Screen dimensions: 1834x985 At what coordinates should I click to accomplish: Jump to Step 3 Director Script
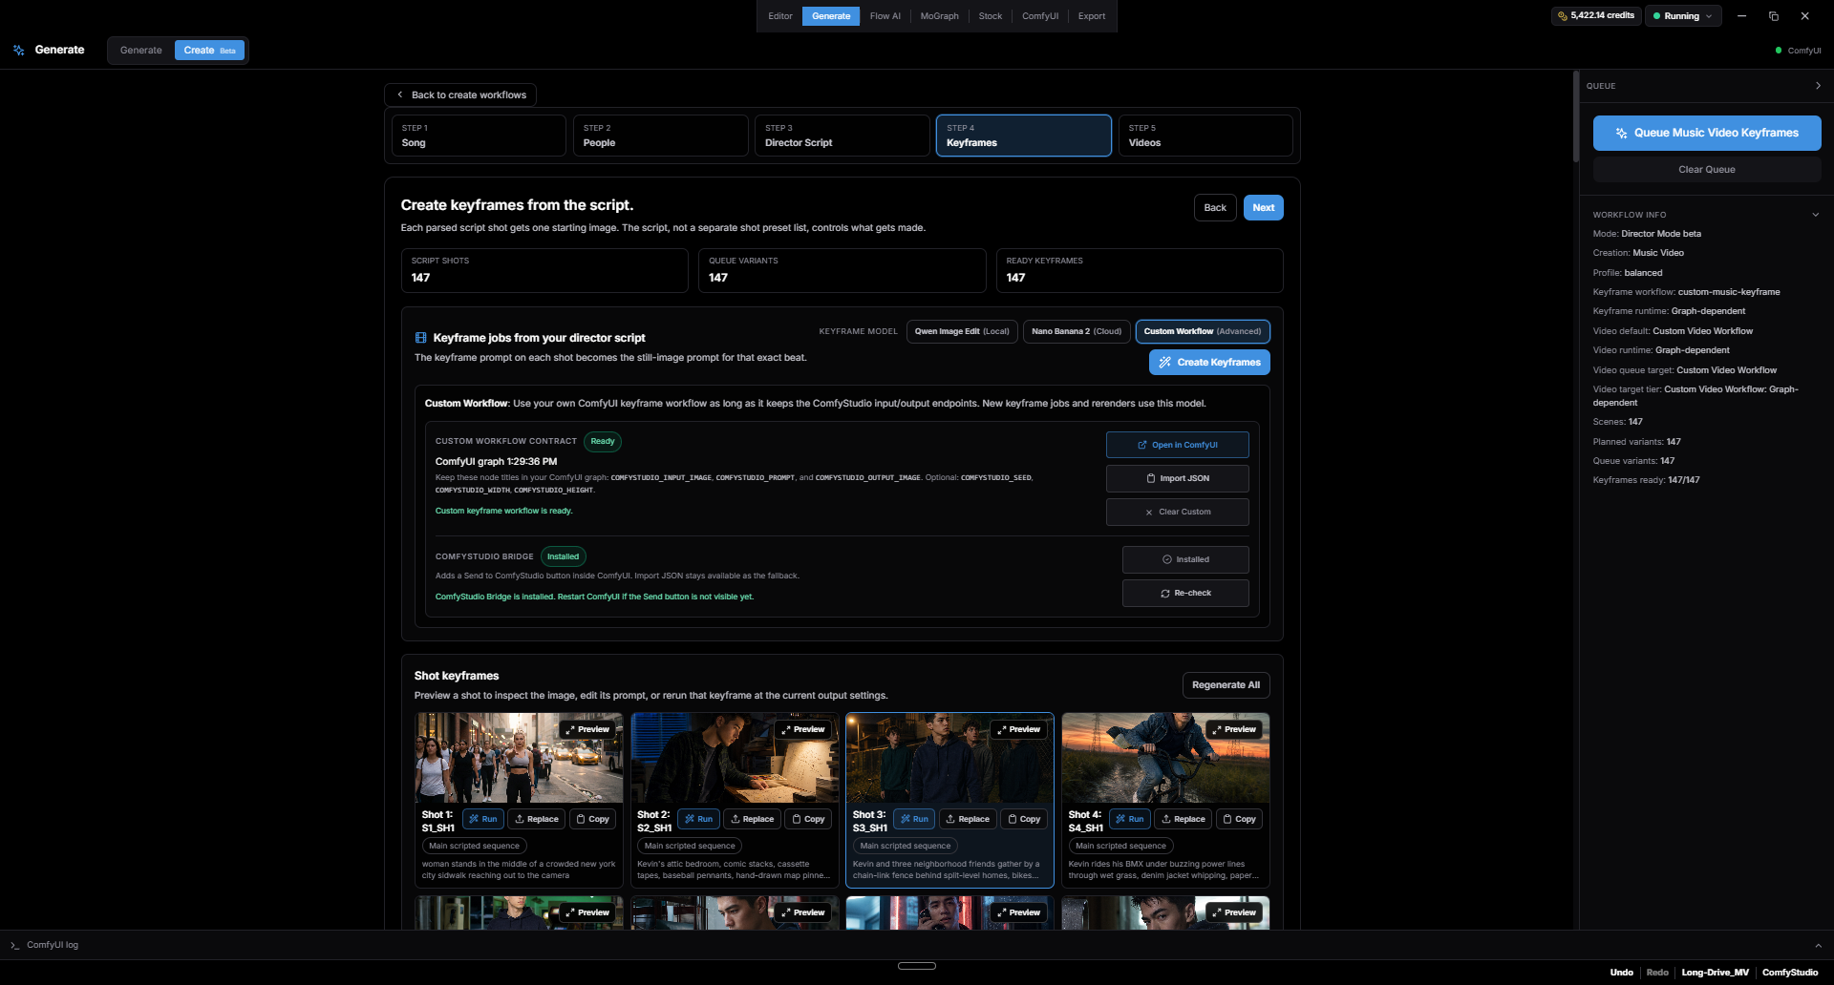[x=842, y=136]
